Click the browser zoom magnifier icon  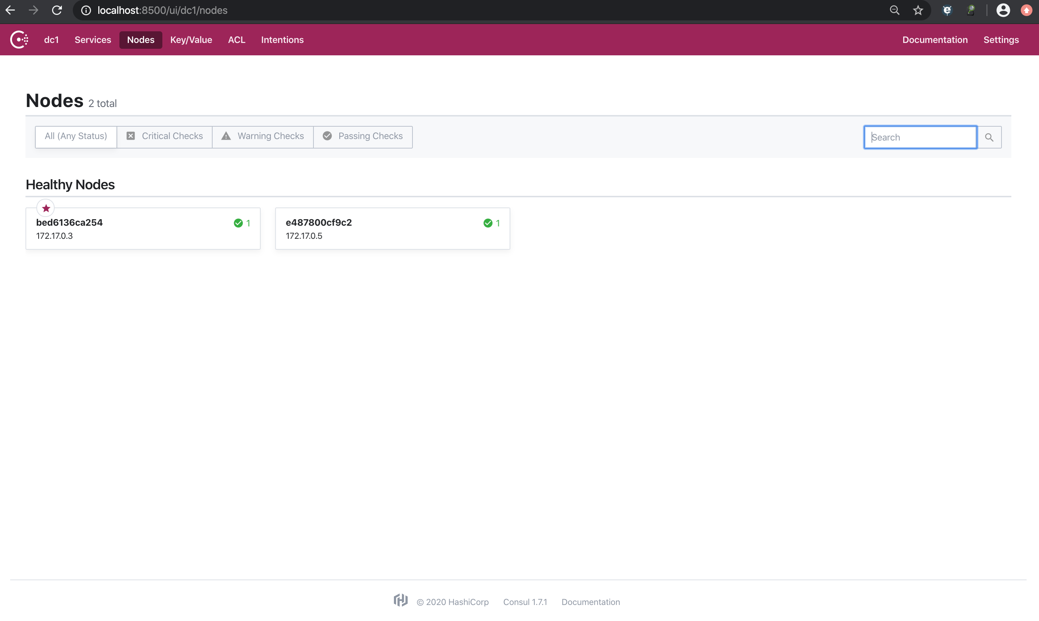coord(894,11)
